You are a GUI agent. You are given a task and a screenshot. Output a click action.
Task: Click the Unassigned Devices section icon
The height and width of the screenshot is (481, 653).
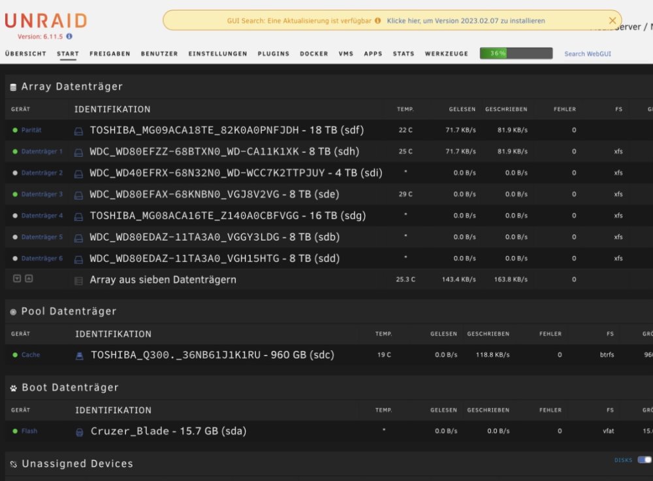pyautogui.click(x=13, y=464)
